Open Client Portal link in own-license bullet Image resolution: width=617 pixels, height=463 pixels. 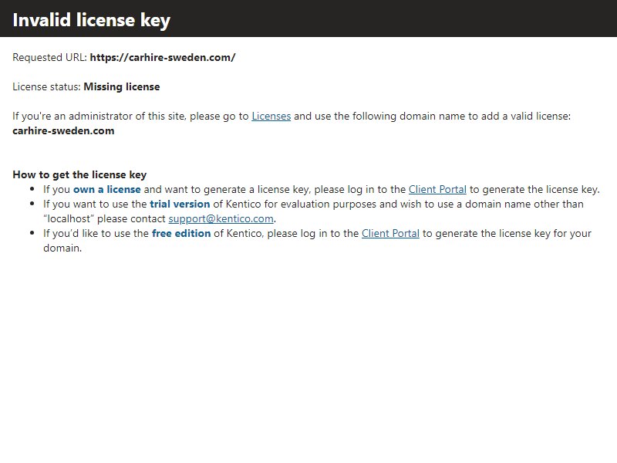[437, 189]
